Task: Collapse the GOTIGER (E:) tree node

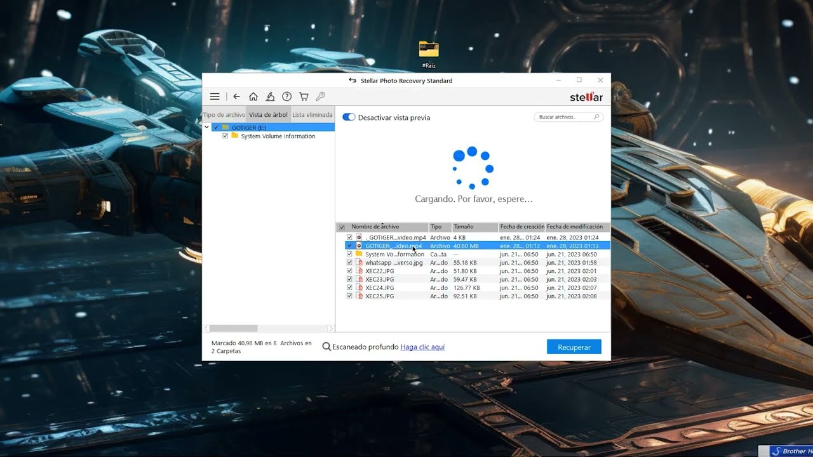Action: (207, 128)
